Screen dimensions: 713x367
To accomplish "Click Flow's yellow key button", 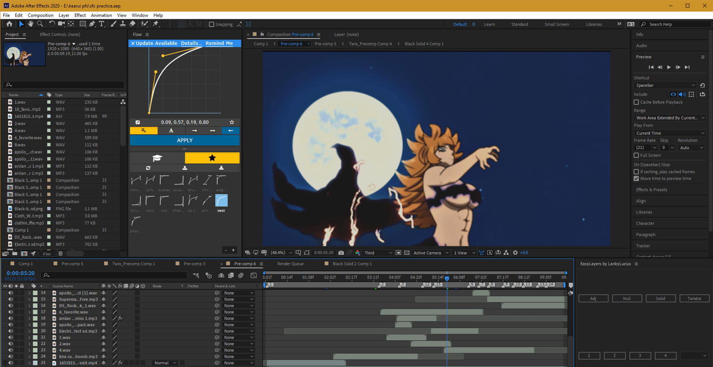I will pyautogui.click(x=144, y=131).
